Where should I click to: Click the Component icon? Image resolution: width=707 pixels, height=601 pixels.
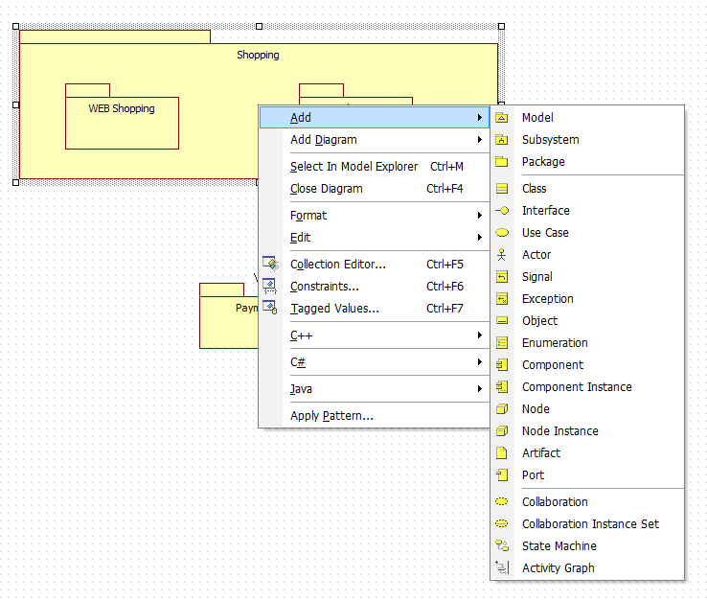(502, 364)
